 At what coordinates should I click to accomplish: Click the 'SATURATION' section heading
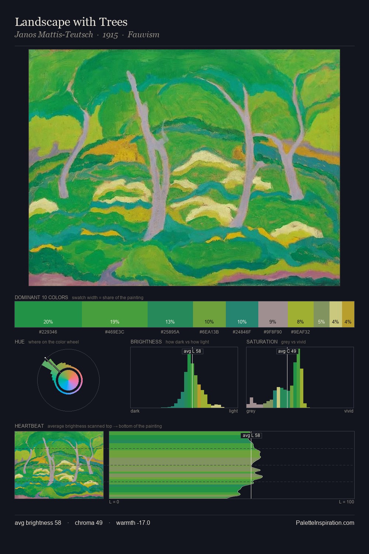262,342
